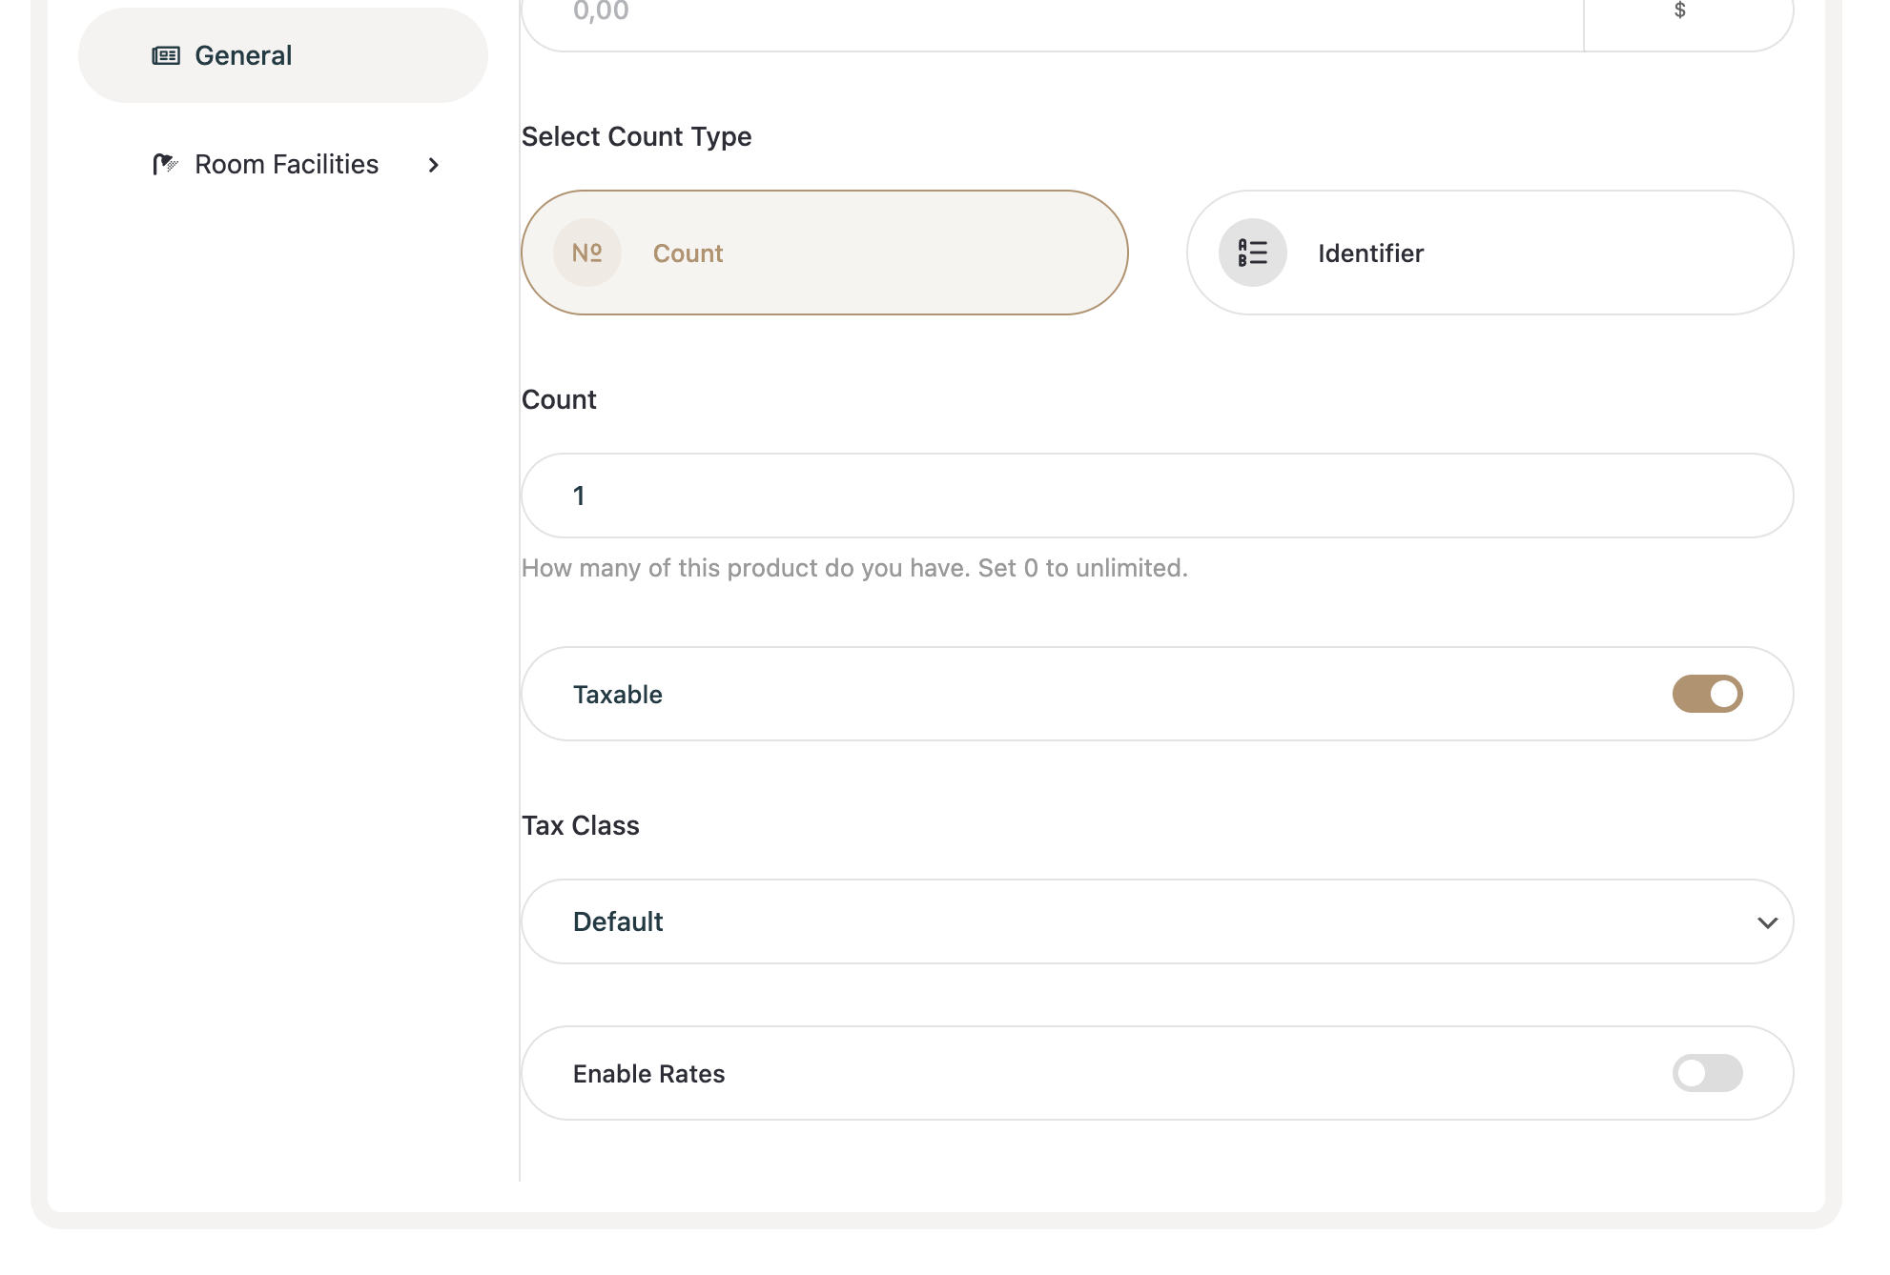Viewport: 1890px width, 1275px height.
Task: Click the Taxable row label
Action: click(x=618, y=695)
